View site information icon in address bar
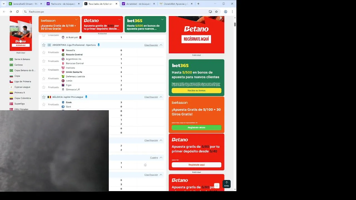The width and height of the screenshot is (356, 200). point(25,12)
